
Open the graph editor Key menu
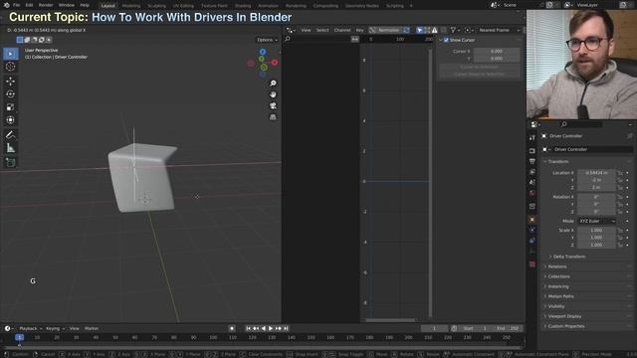tap(359, 30)
